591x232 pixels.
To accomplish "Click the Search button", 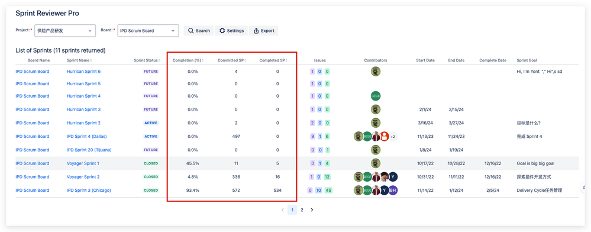I will [x=199, y=31].
